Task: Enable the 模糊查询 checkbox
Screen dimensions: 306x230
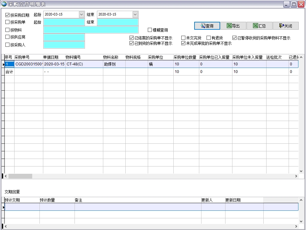Action: click(150, 30)
